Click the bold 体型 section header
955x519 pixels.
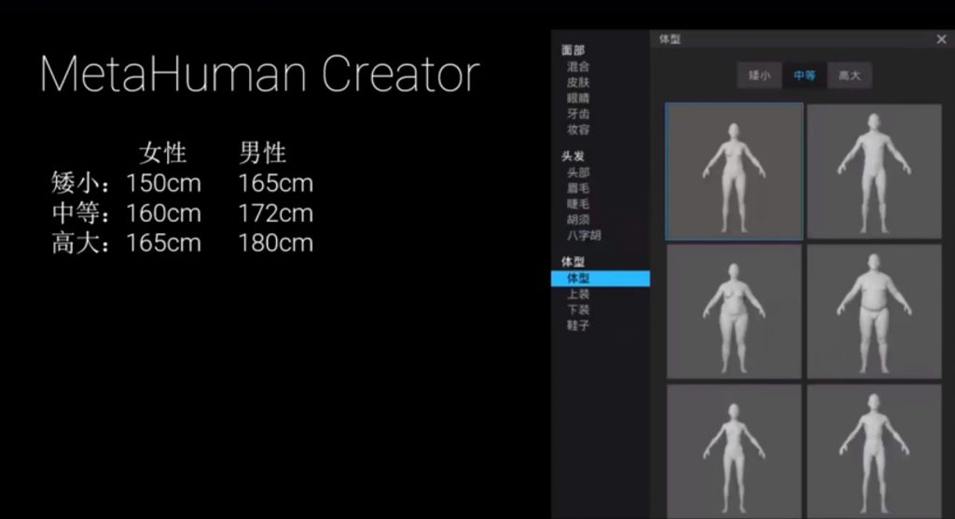click(x=573, y=262)
